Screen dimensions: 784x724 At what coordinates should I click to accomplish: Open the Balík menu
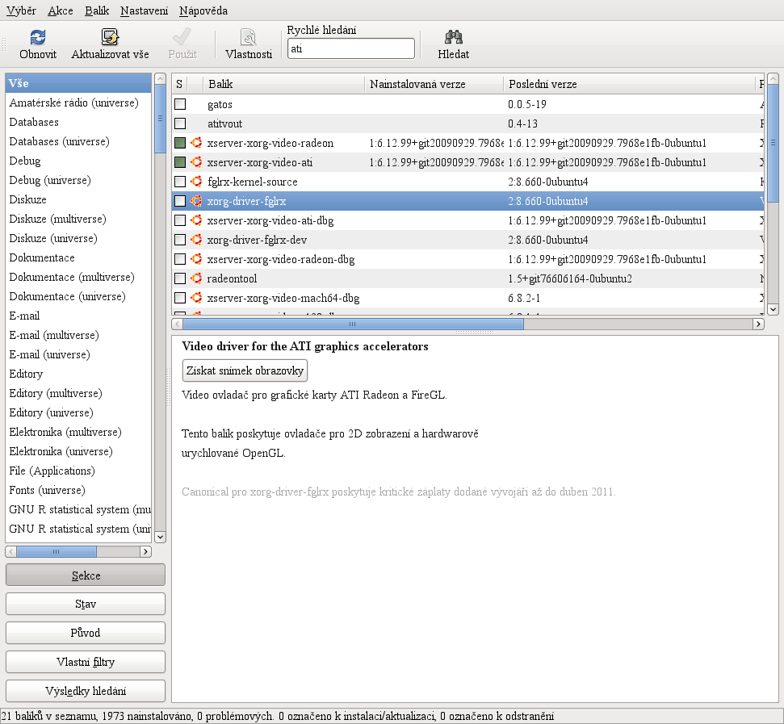(x=97, y=10)
